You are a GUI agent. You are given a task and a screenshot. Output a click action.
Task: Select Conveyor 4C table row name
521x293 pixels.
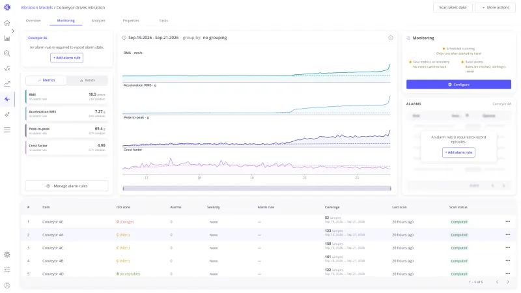tap(53, 248)
